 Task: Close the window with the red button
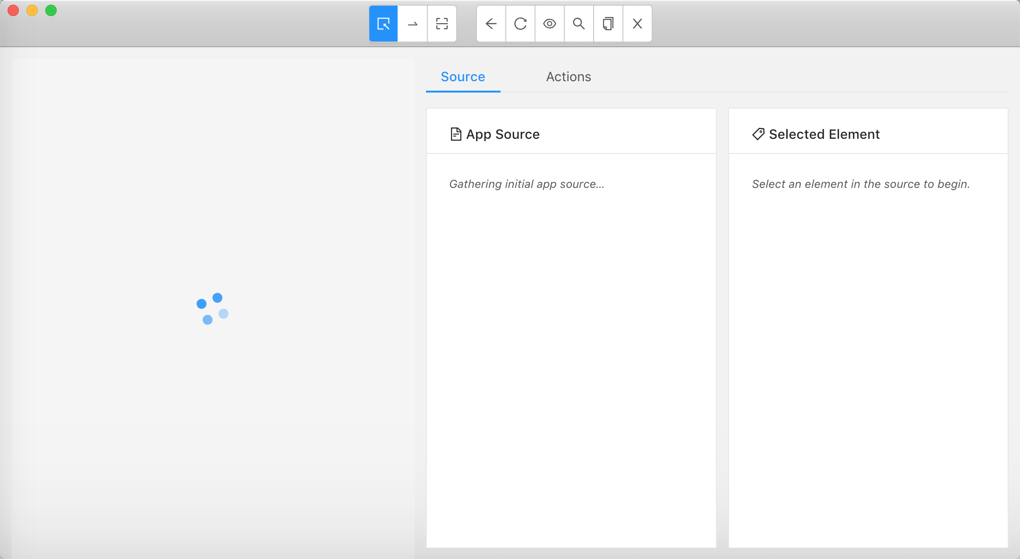click(x=13, y=10)
